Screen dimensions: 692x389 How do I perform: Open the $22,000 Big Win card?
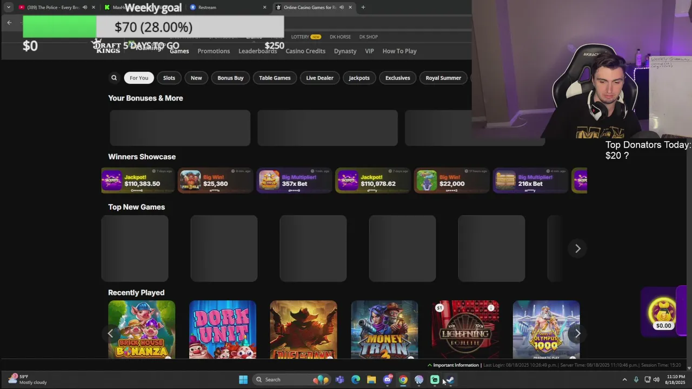tap(451, 181)
